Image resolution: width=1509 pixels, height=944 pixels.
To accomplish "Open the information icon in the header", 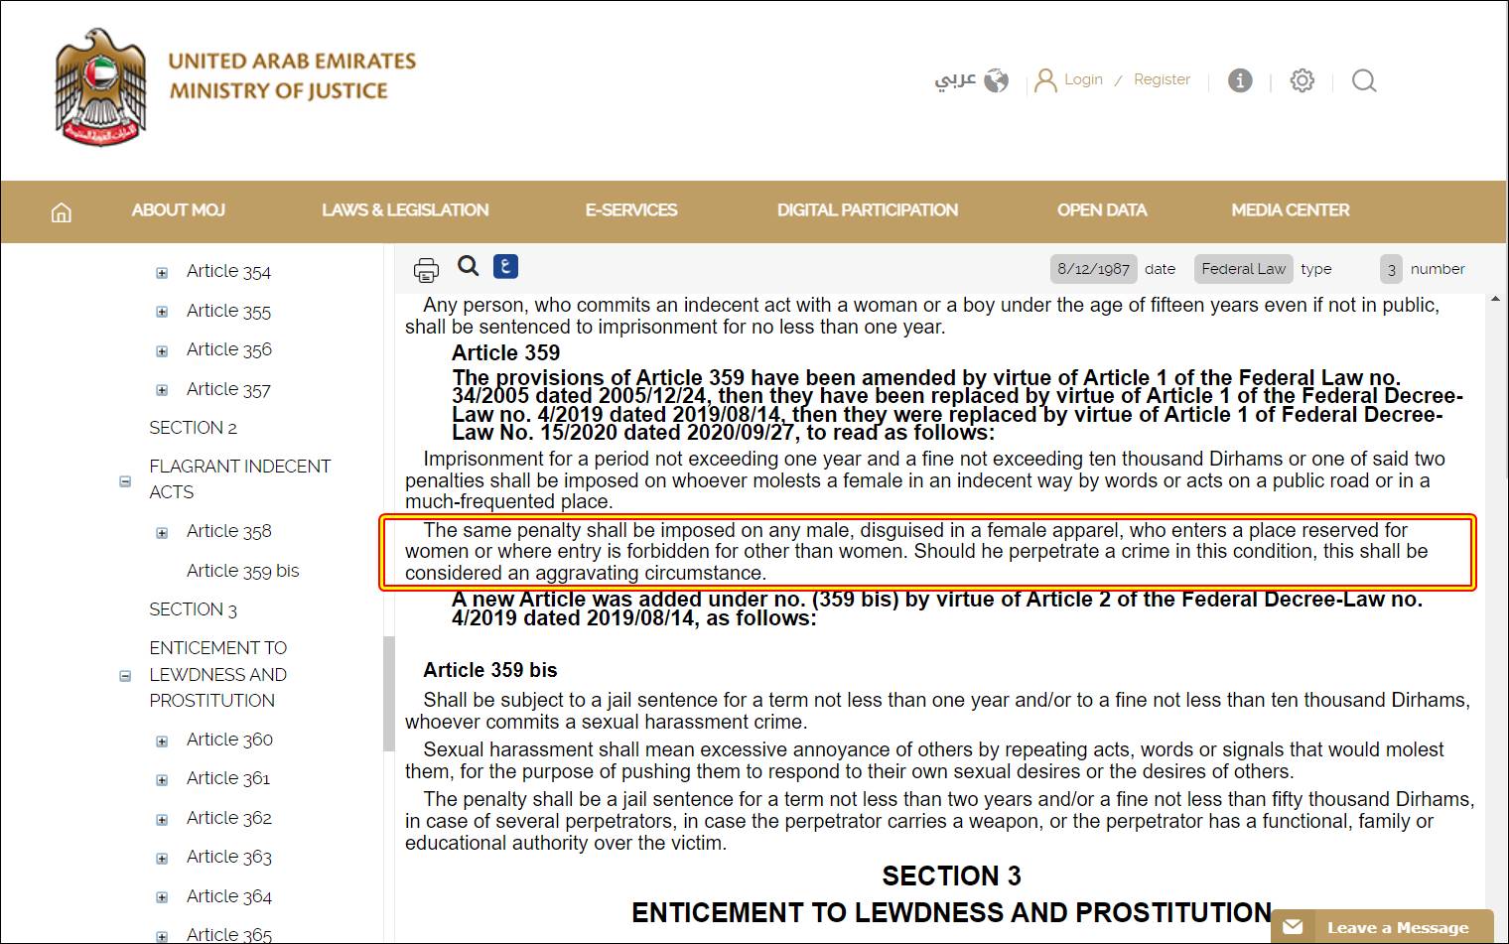I will [1240, 80].
